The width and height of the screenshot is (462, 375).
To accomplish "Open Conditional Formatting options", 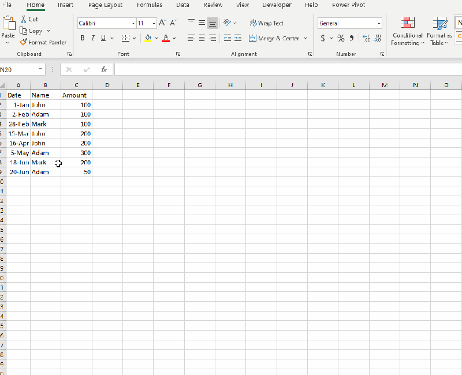I will coord(408,31).
